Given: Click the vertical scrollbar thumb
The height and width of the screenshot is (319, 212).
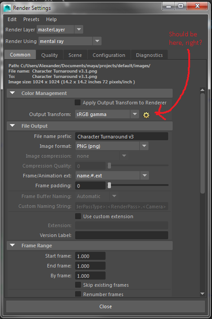Looking at the screenshot, I should pyautogui.click(x=203, y=143).
